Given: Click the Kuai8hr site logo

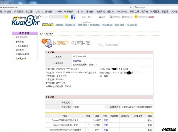Looking at the screenshot, I should pos(26,21).
